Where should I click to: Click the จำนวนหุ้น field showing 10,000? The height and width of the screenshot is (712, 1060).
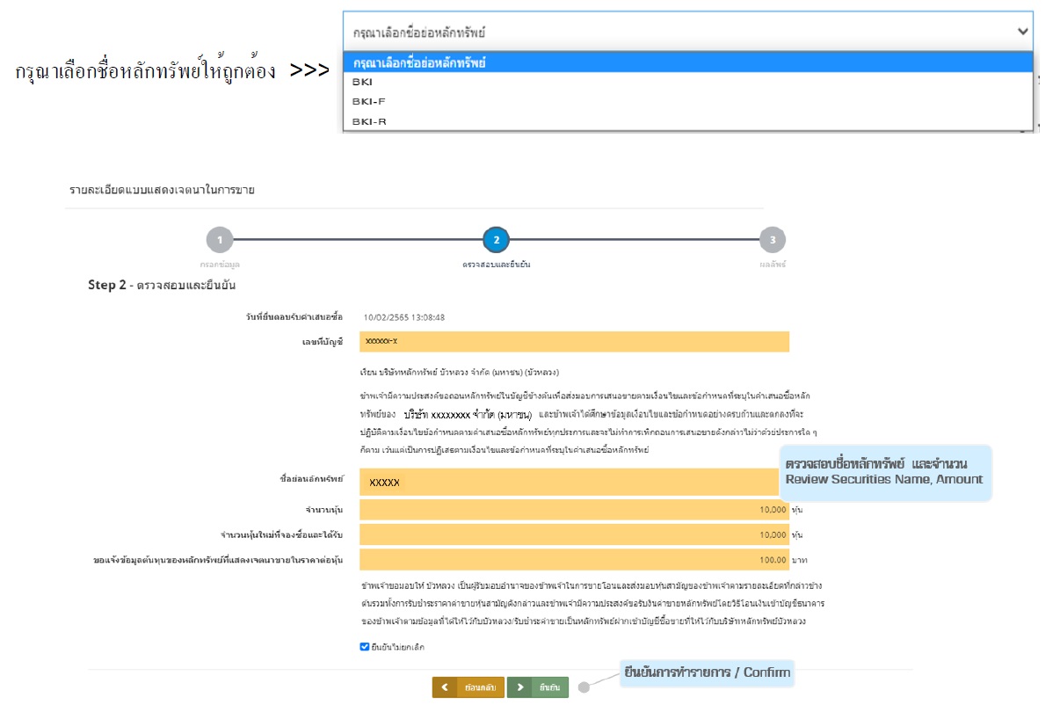574,509
